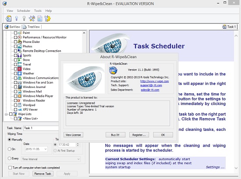Click the WAC logo in About dialog
The width and height of the screenshot is (241, 179).
[113, 70]
